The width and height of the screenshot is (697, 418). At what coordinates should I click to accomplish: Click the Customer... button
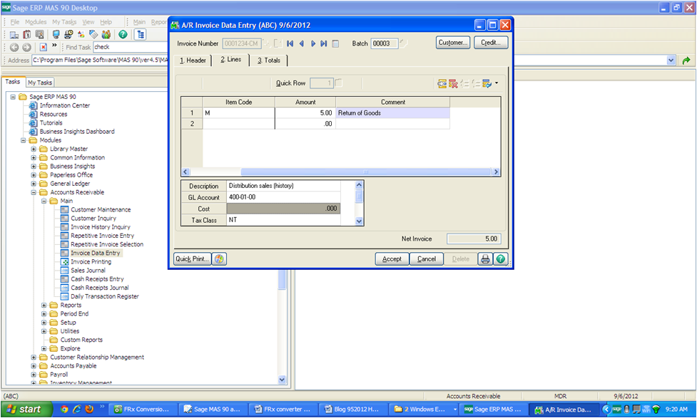(x=452, y=43)
